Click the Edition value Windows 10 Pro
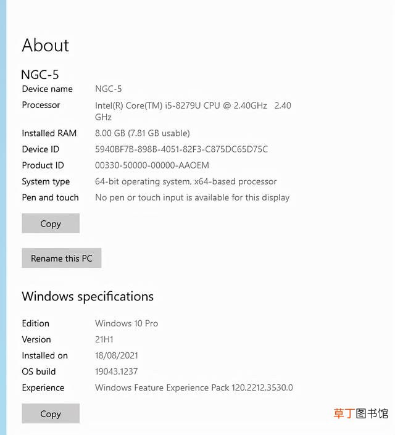The image size is (395, 435). pos(127,323)
